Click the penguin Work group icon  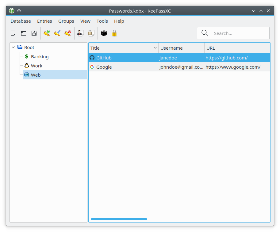[x=27, y=66]
